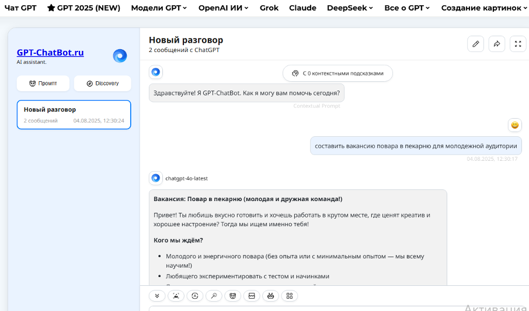Click the upload image icon in chat toolbar
Image resolution: width=529 pixels, height=311 pixels.
(x=176, y=296)
